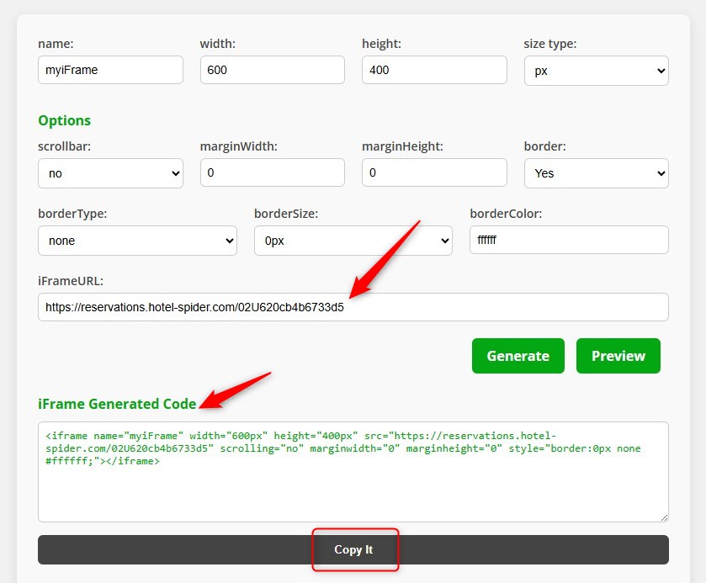Viewport: 706px width, 583px height.
Task: Click the width field showing 600
Action: point(272,70)
